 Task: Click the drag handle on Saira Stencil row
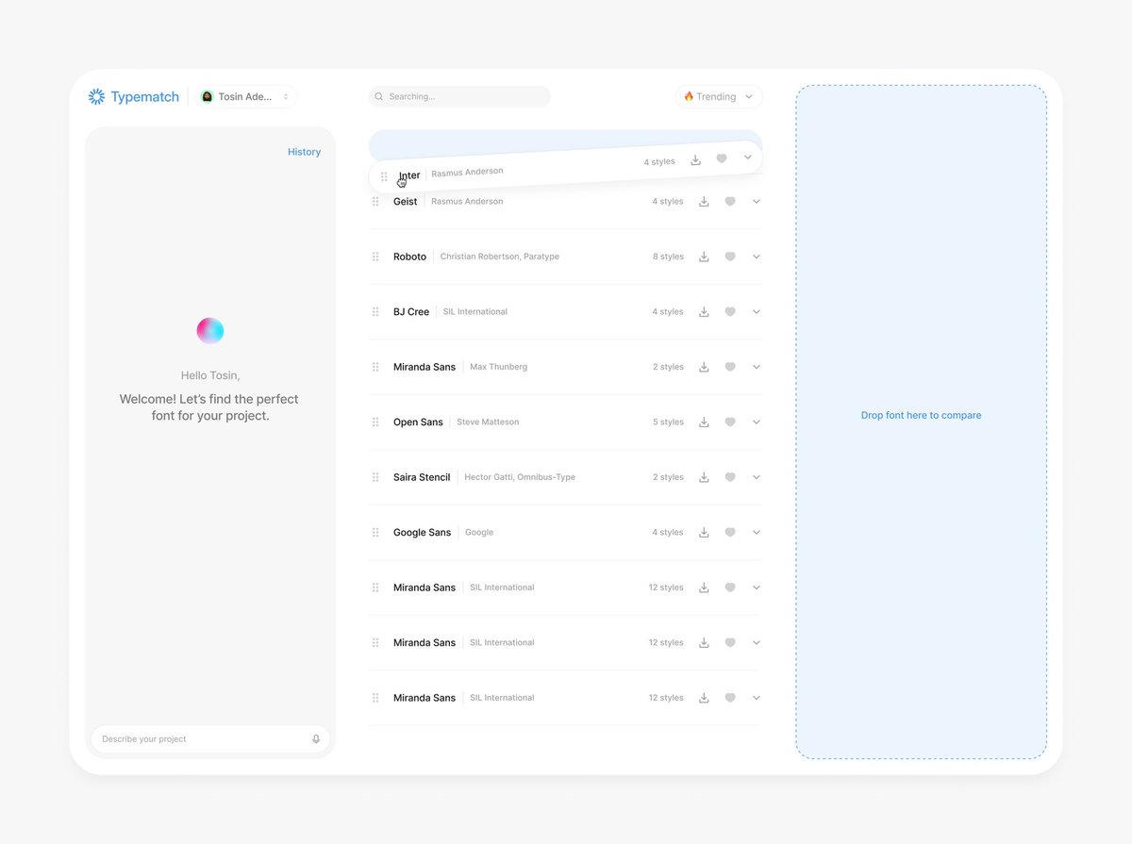375,477
